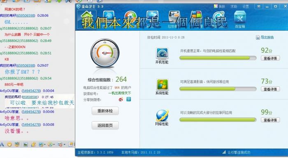
Task: Return to homepage with 返回首页 button
Action: pyautogui.click(x=105, y=126)
